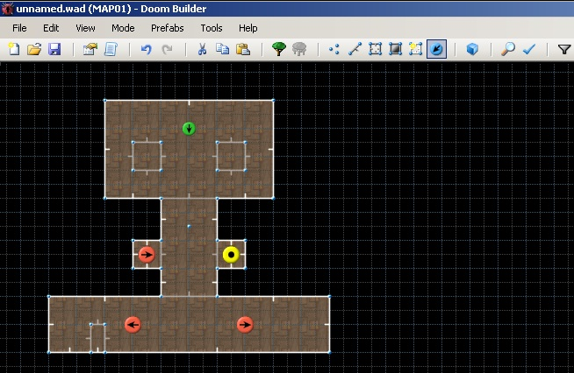The width and height of the screenshot is (574, 373).
Task: Select the yellow circle thing in alcove
Action: coord(231,255)
